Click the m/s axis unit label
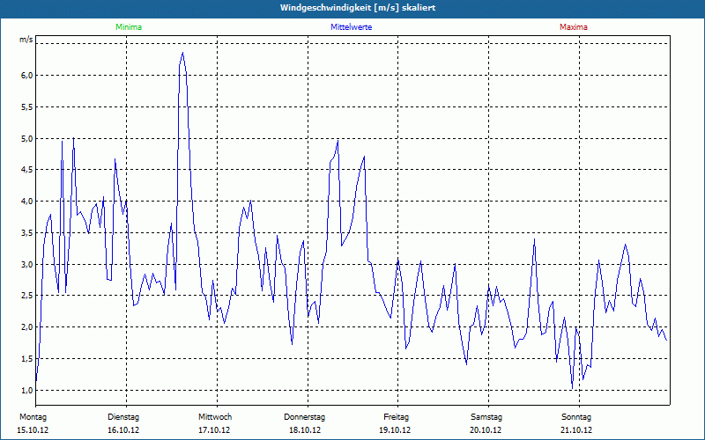The width and height of the screenshot is (705, 440). 26,40
